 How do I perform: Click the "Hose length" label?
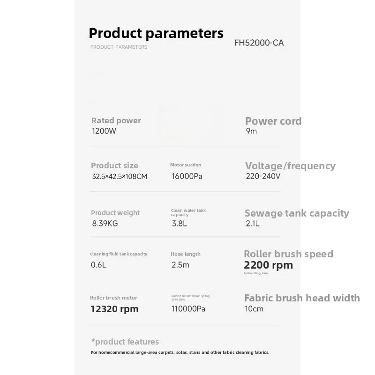pyautogui.click(x=185, y=254)
